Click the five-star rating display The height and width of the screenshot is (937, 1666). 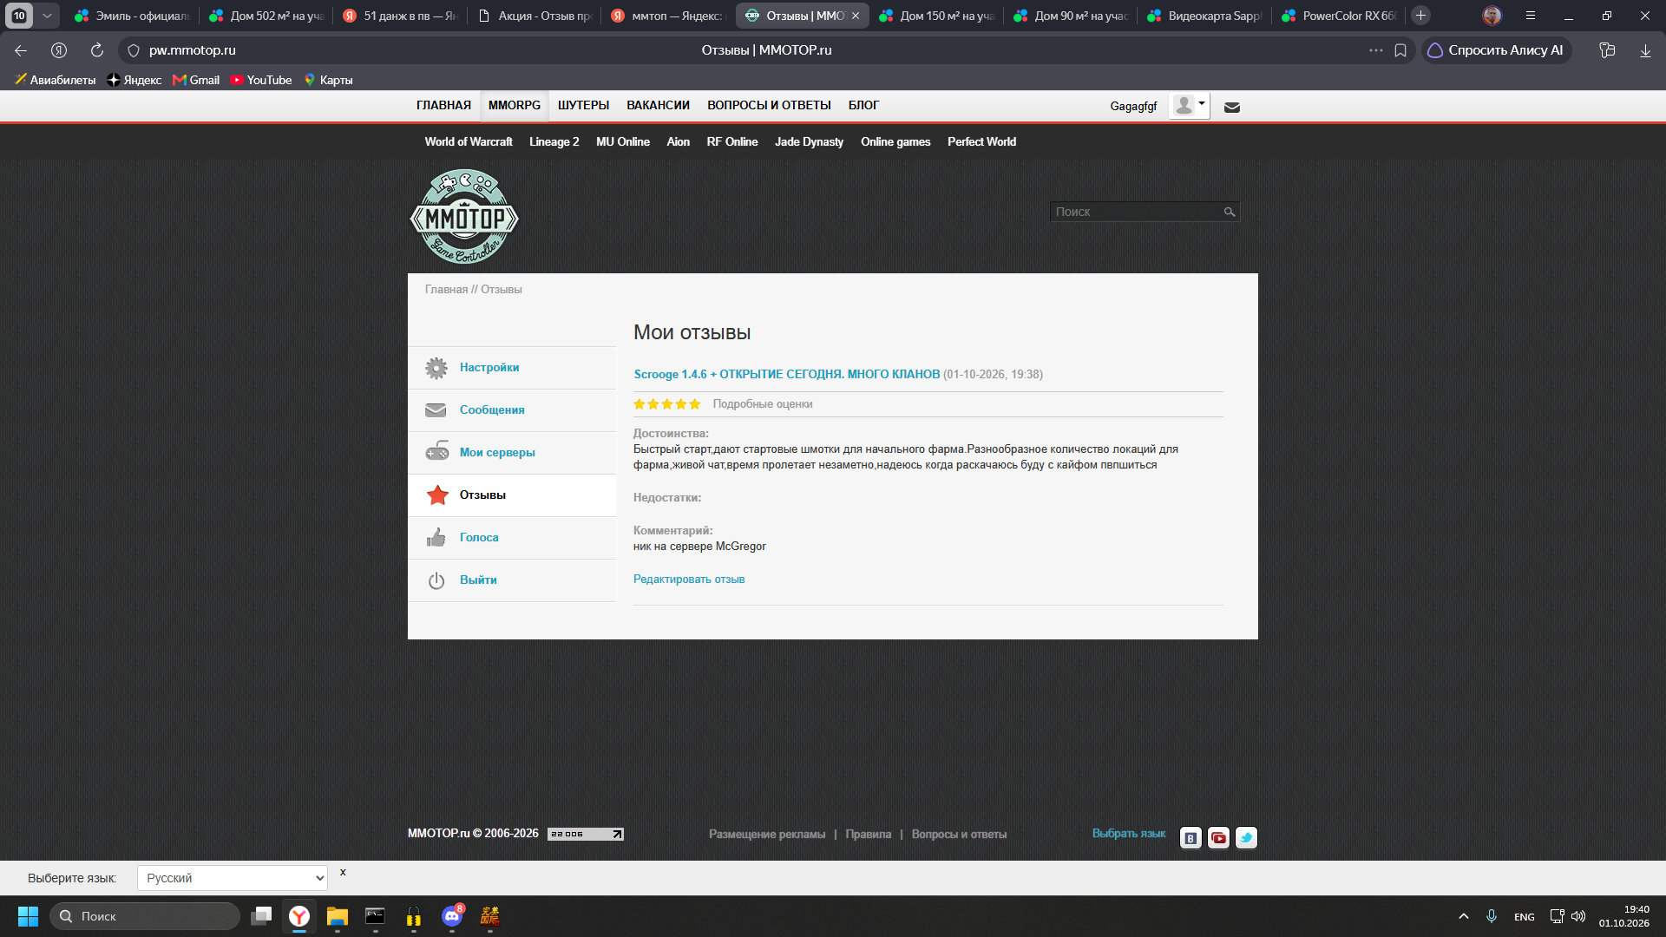[666, 404]
